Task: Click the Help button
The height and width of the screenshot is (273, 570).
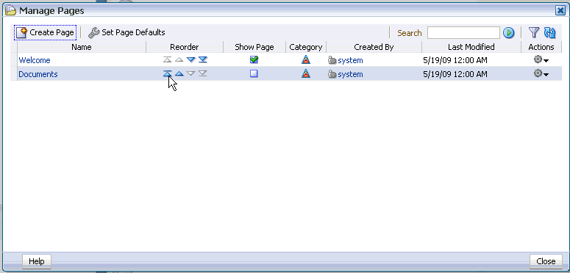Action: pos(37,261)
